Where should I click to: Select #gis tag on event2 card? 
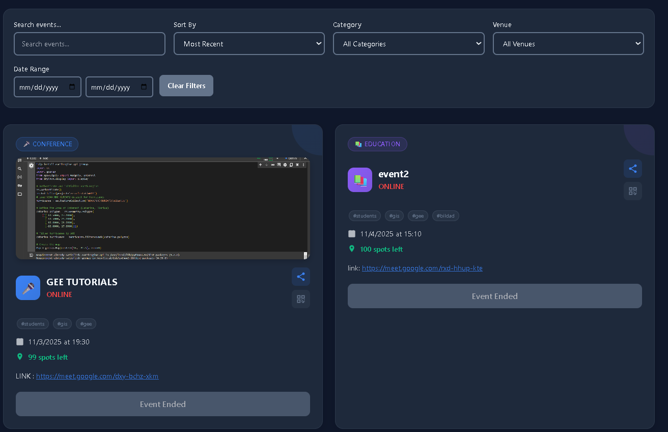395,216
